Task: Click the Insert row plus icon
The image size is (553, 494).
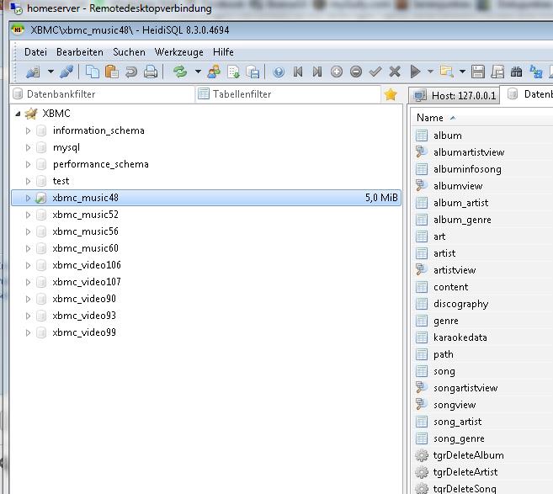Action: click(337, 72)
